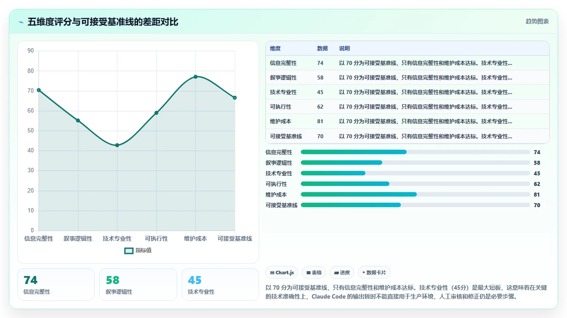Click the 技术专业性 x-axis label
Image resolution: width=567 pixels, height=318 pixels.
click(x=117, y=238)
